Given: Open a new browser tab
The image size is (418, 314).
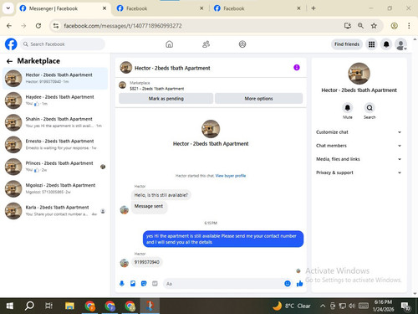Looking at the screenshot, I should [x=313, y=8].
